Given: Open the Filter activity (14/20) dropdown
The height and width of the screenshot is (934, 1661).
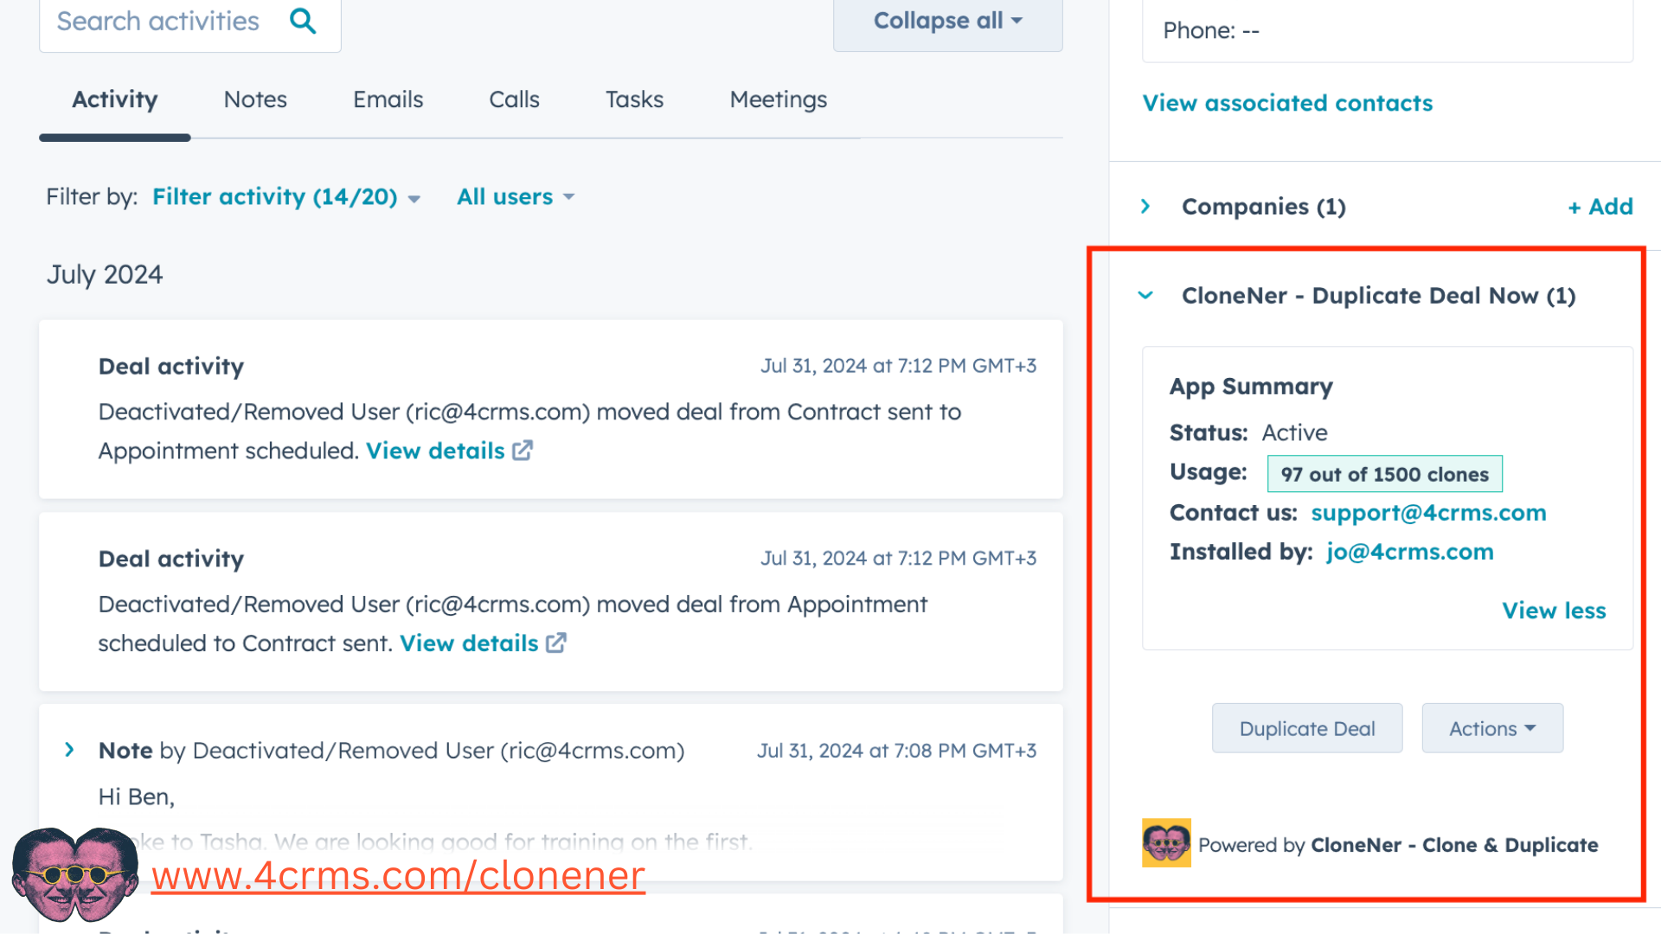Looking at the screenshot, I should coord(286,197).
